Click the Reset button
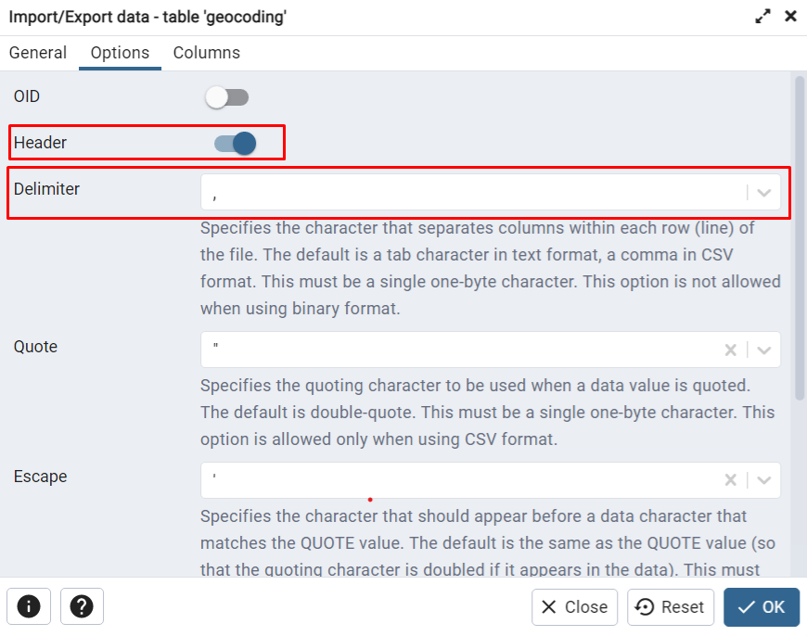The width and height of the screenshot is (807, 636). pos(670,607)
